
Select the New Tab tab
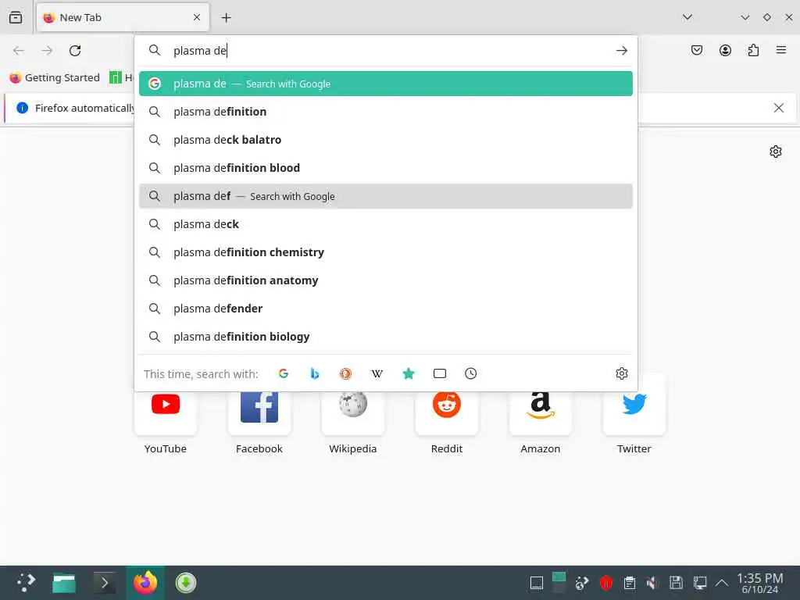(123, 18)
